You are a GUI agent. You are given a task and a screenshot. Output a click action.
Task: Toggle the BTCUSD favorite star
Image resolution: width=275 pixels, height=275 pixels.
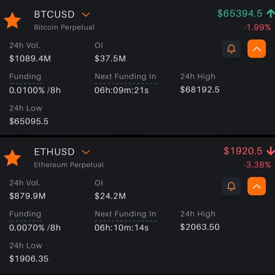coord(12,21)
